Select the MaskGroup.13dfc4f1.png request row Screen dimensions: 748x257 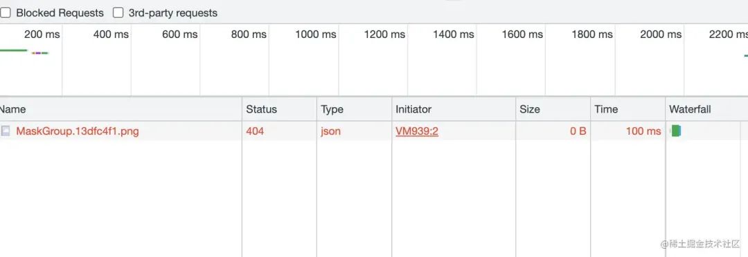click(x=374, y=131)
